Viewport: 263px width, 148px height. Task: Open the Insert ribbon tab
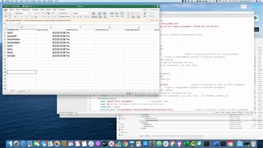tap(12, 9)
